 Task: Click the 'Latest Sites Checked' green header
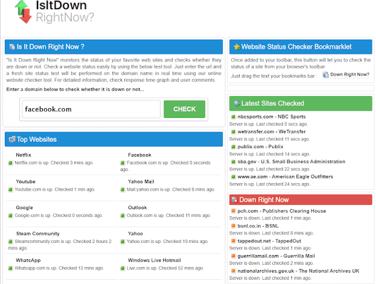coord(301,103)
